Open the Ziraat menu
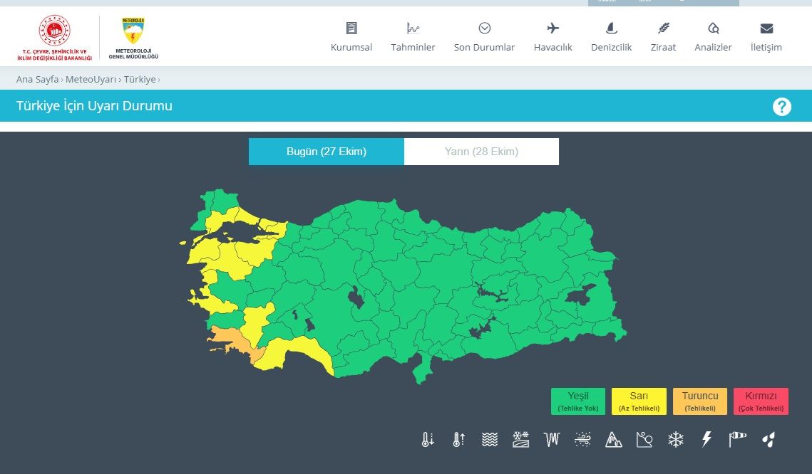Viewport: 812px width, 474px height. (663, 37)
